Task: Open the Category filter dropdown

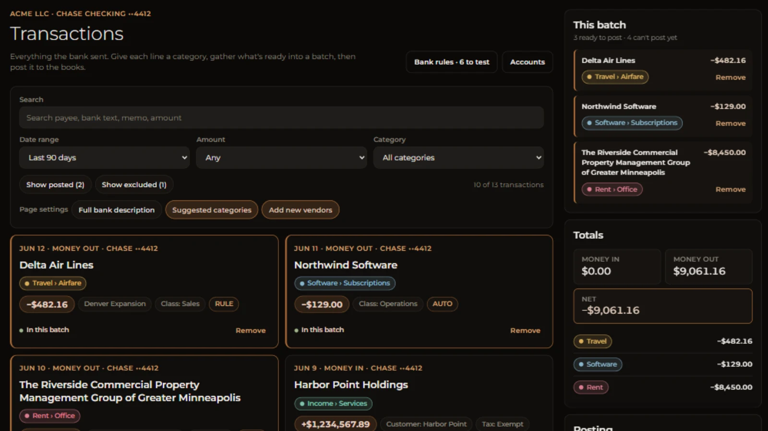Action: pos(458,157)
